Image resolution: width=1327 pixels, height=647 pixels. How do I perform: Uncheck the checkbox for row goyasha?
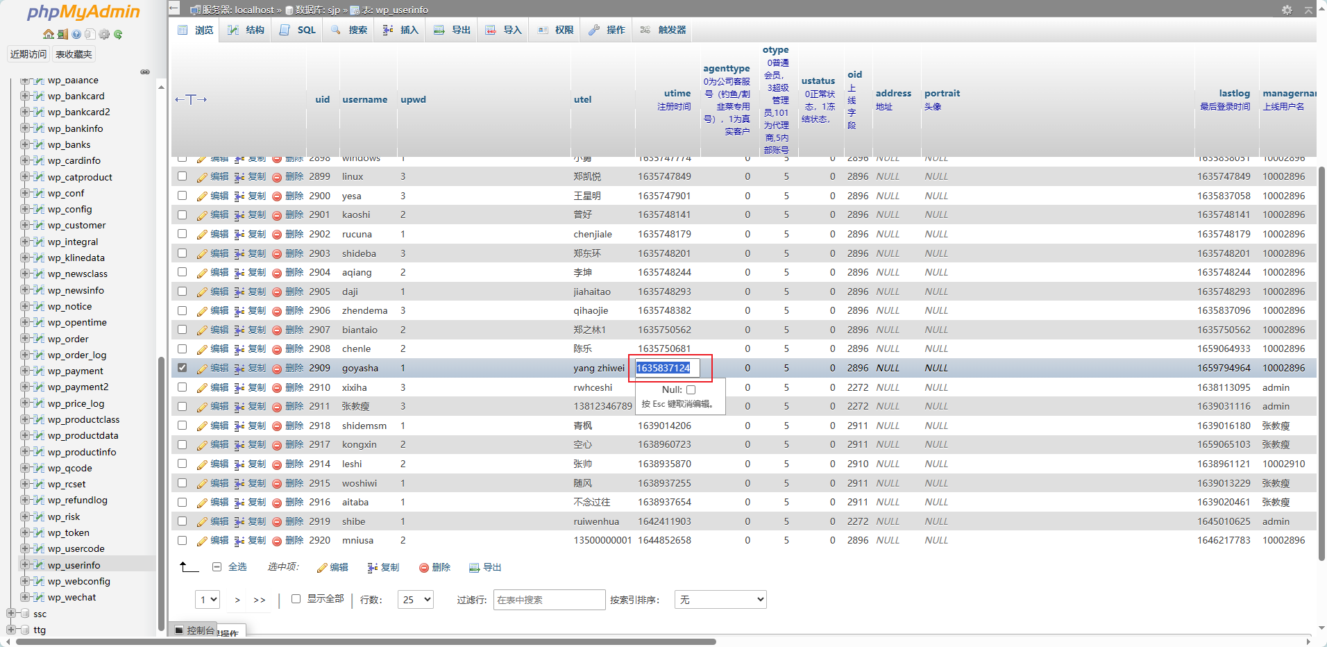[x=182, y=368]
